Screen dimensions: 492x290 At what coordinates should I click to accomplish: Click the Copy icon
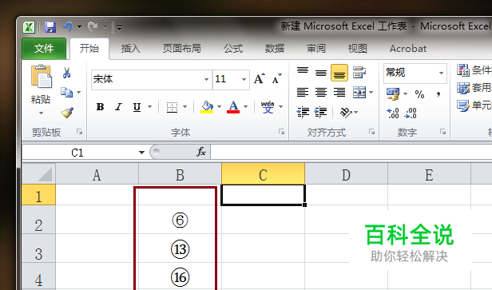click(66, 93)
